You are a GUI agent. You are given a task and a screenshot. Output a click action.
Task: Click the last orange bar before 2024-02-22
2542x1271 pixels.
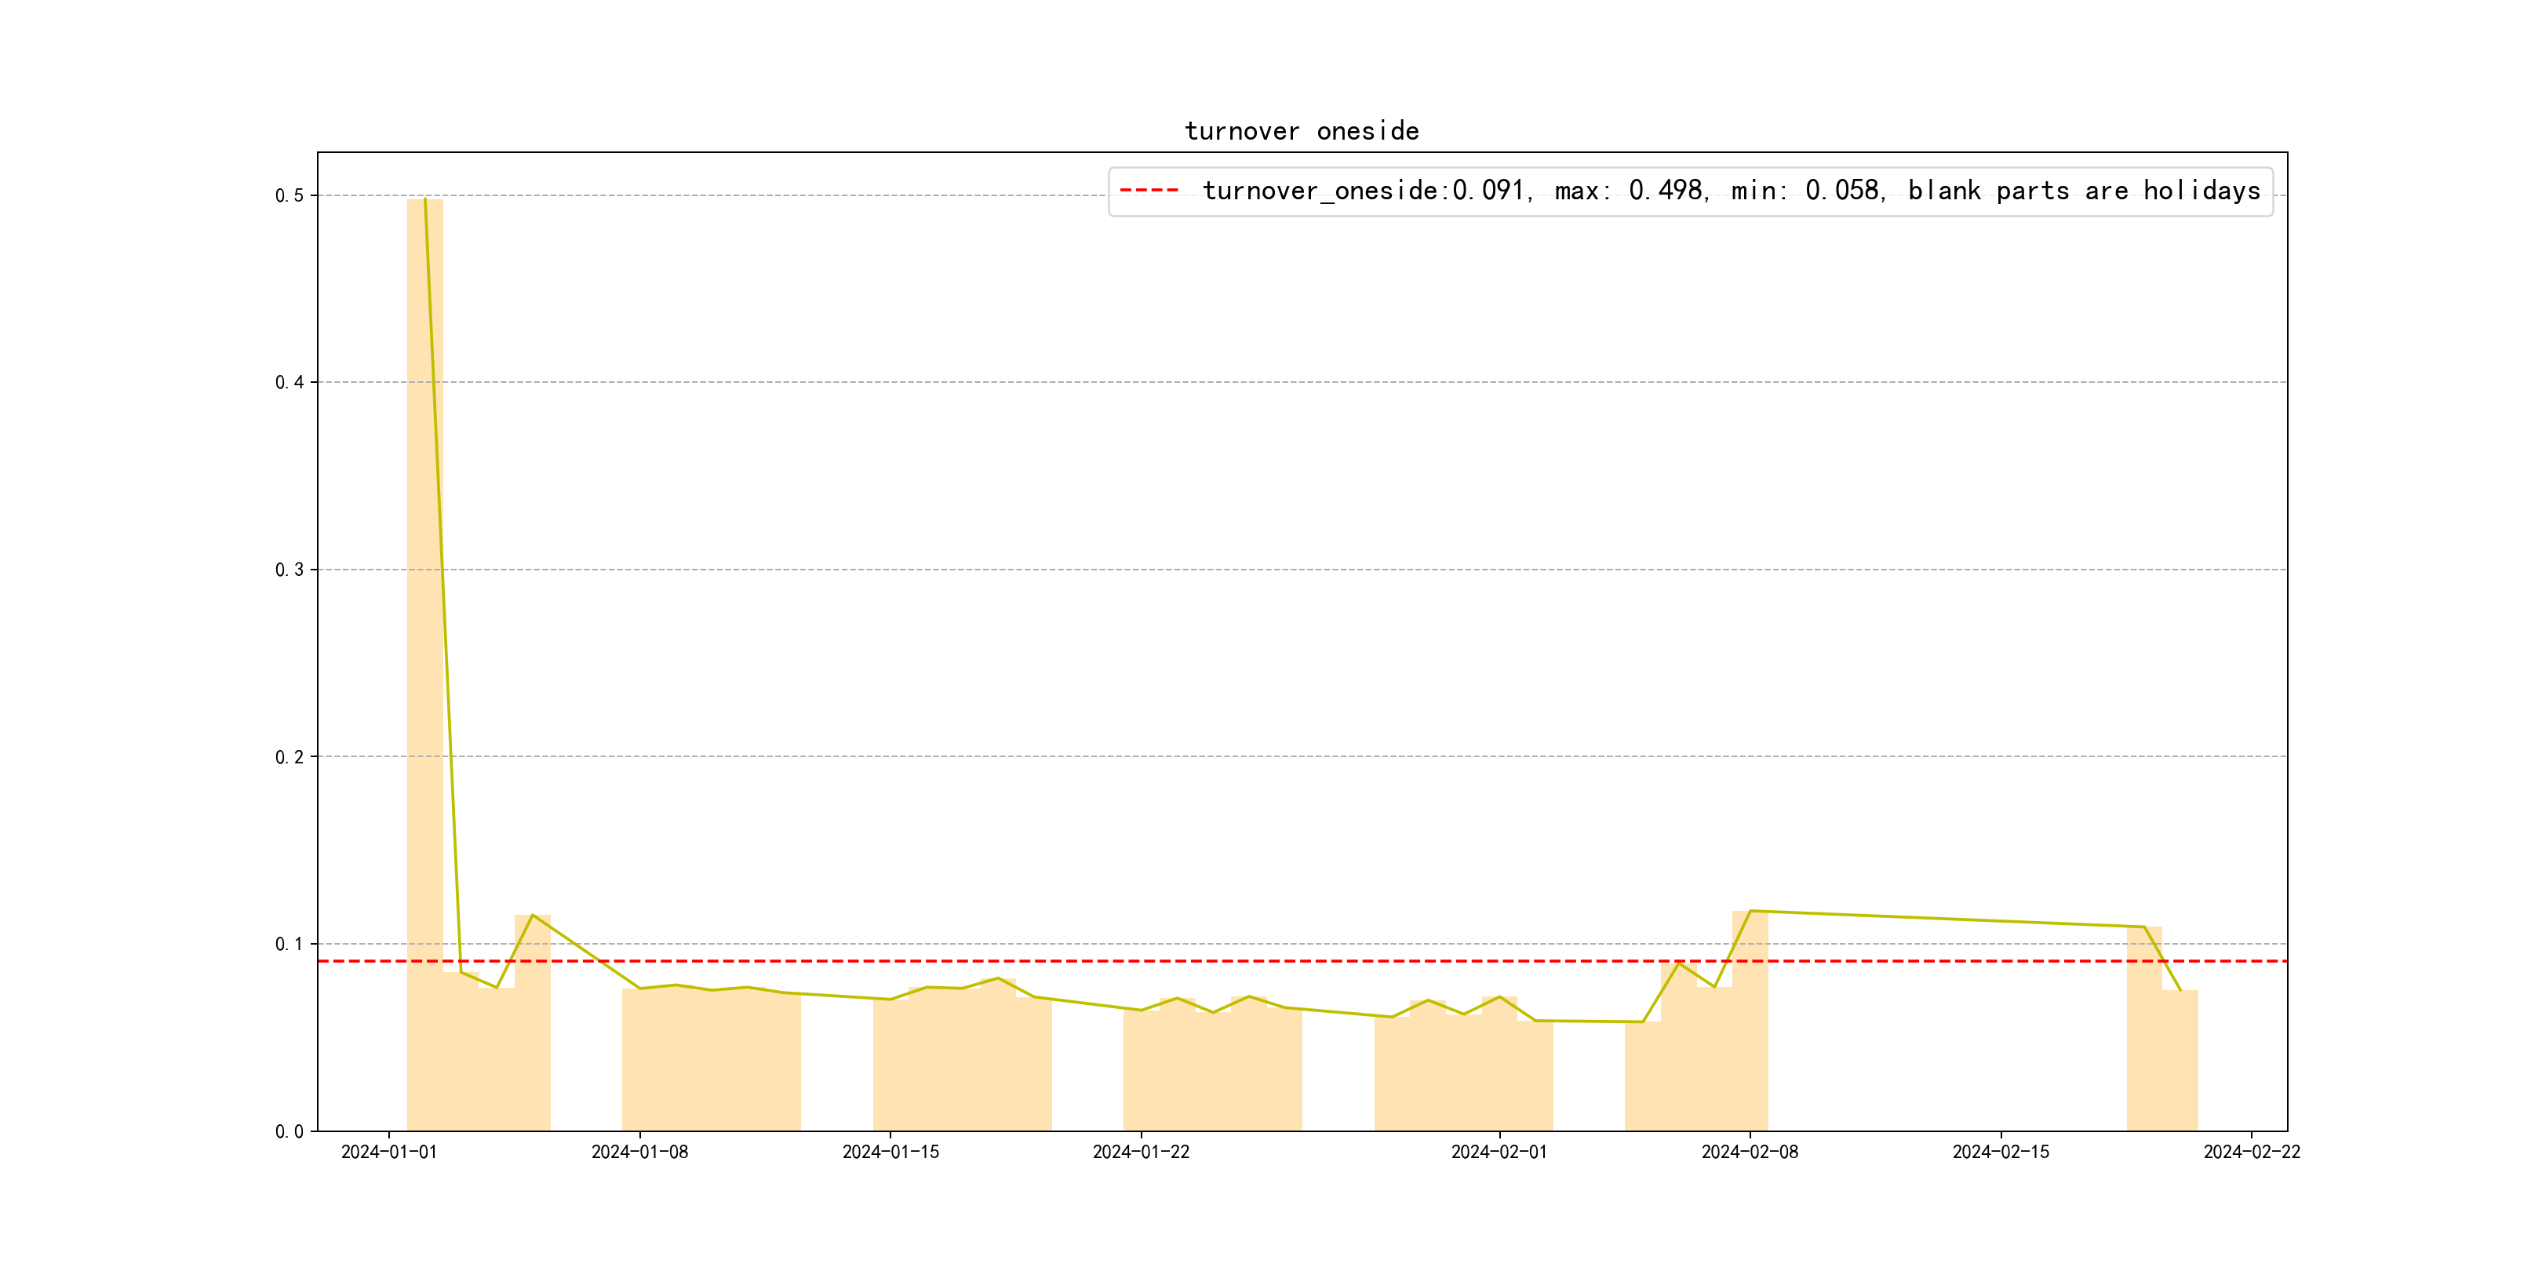coord(2180,1061)
